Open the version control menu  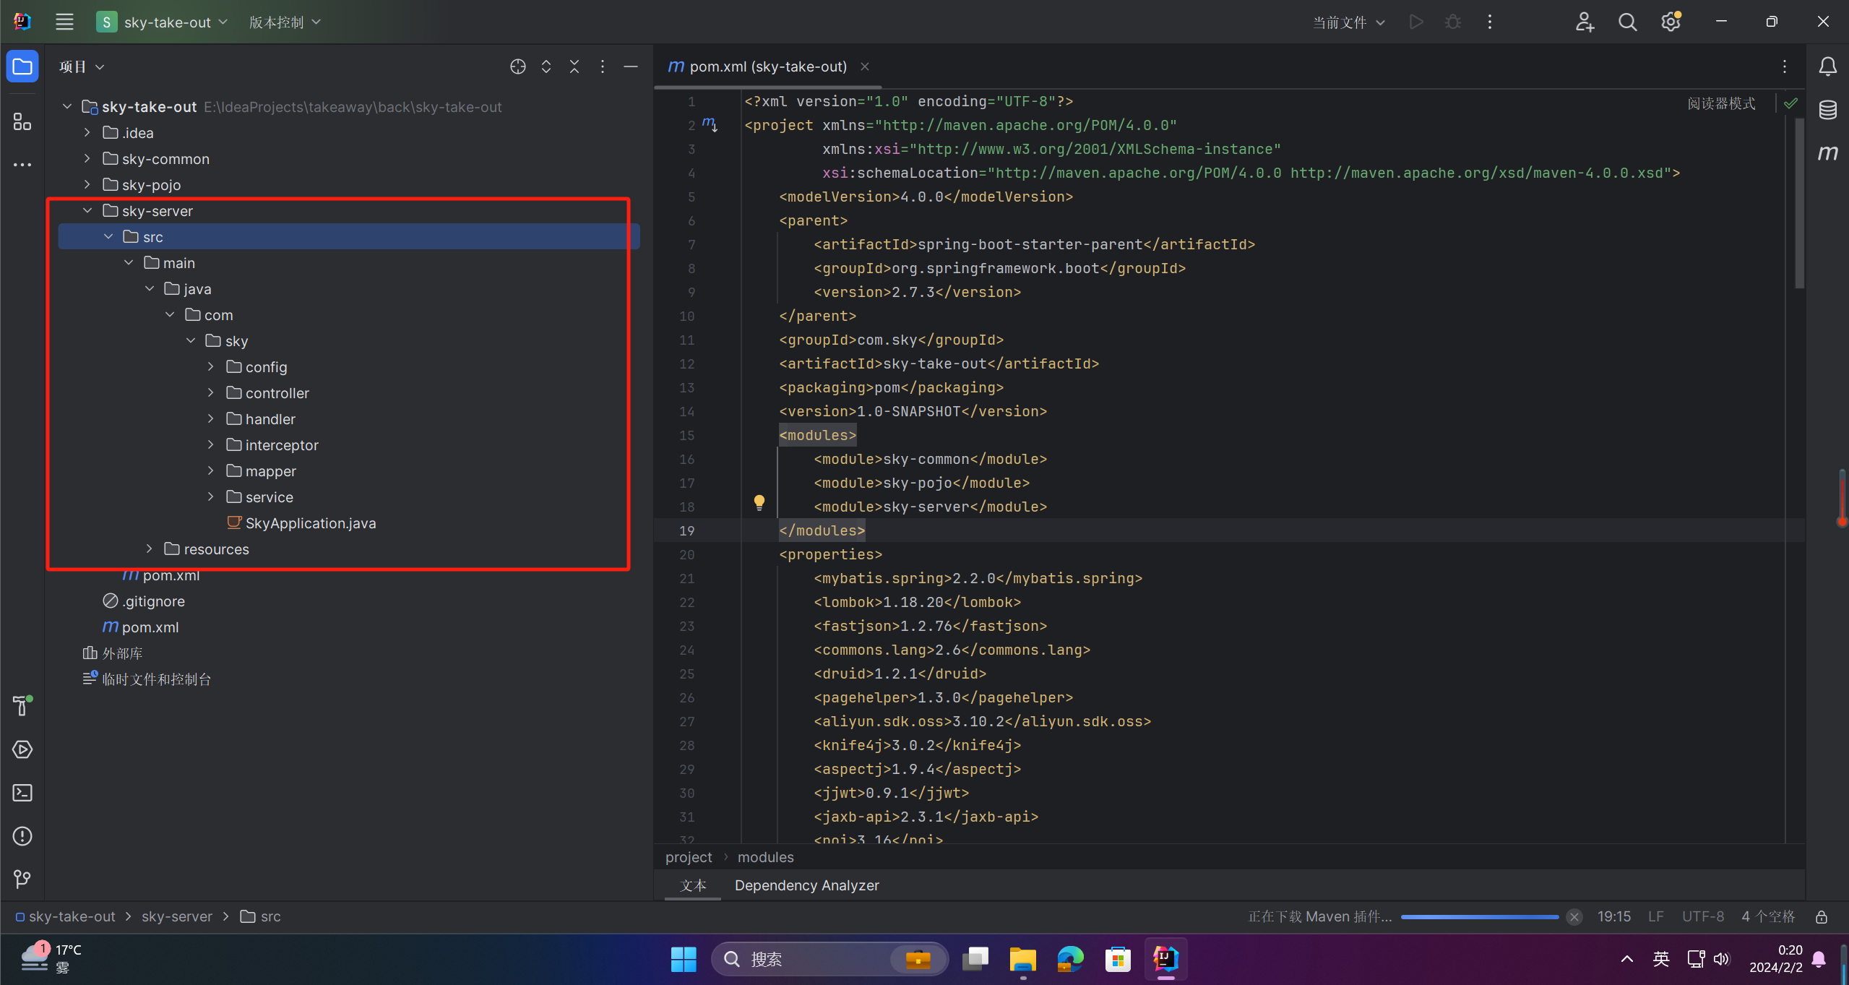(284, 22)
